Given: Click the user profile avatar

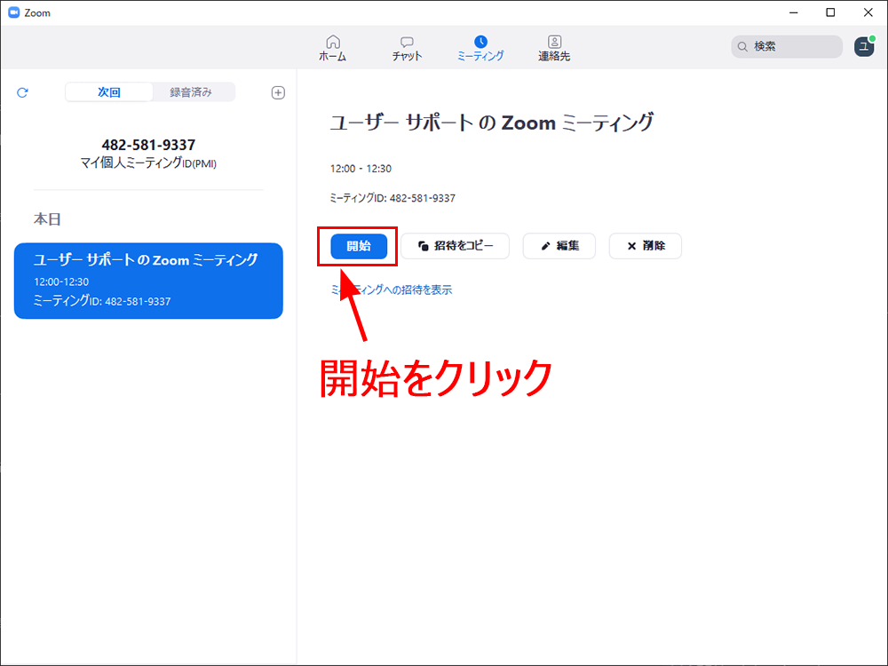Looking at the screenshot, I should pyautogui.click(x=863, y=47).
